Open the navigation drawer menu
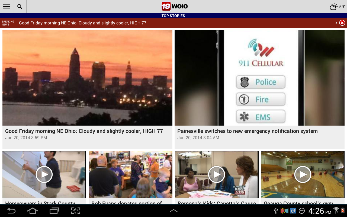The width and height of the screenshot is (347, 217). tap(6, 6)
